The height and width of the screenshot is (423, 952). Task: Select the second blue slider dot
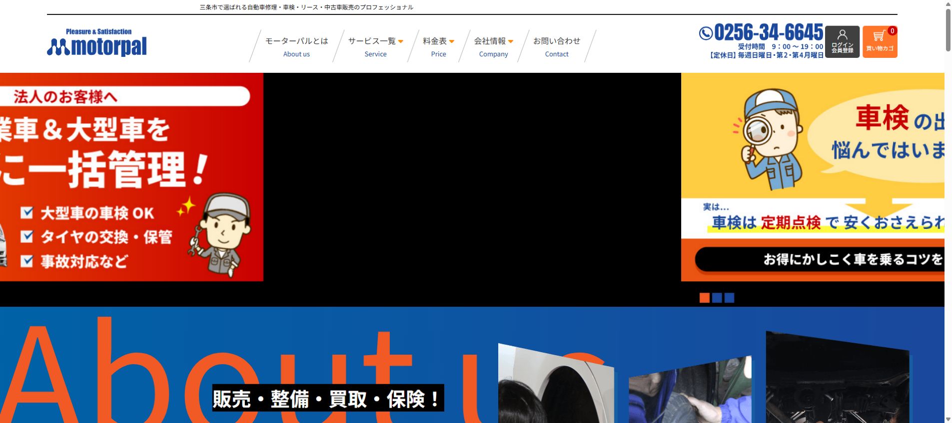coord(717,298)
